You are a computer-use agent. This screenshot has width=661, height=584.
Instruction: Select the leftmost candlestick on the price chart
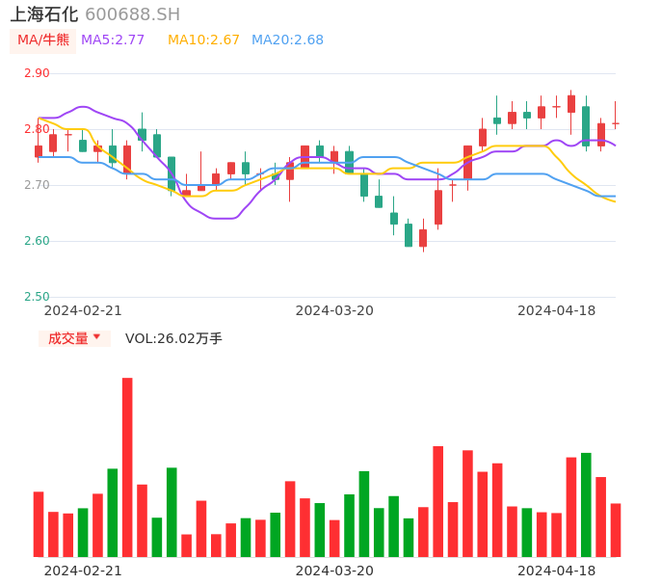pyautogui.click(x=39, y=150)
